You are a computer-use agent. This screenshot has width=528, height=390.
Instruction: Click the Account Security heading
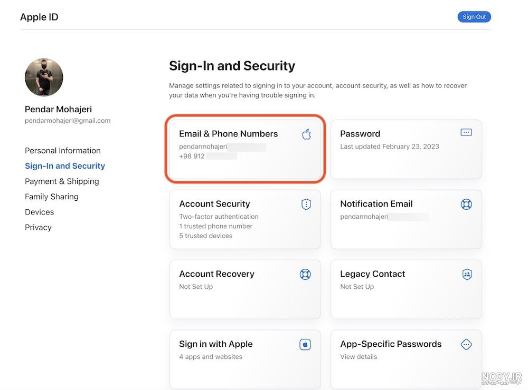tap(214, 204)
